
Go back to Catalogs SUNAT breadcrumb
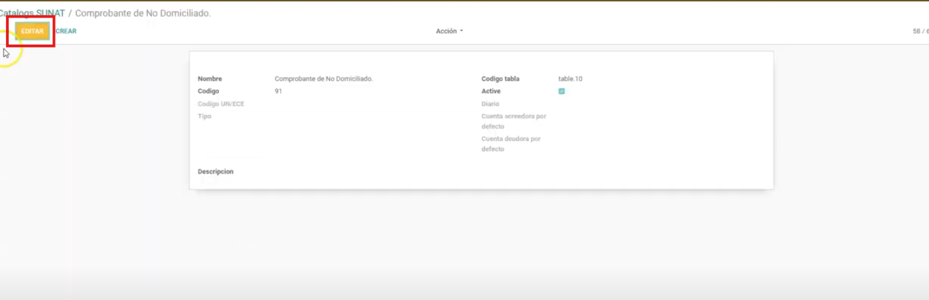point(32,14)
